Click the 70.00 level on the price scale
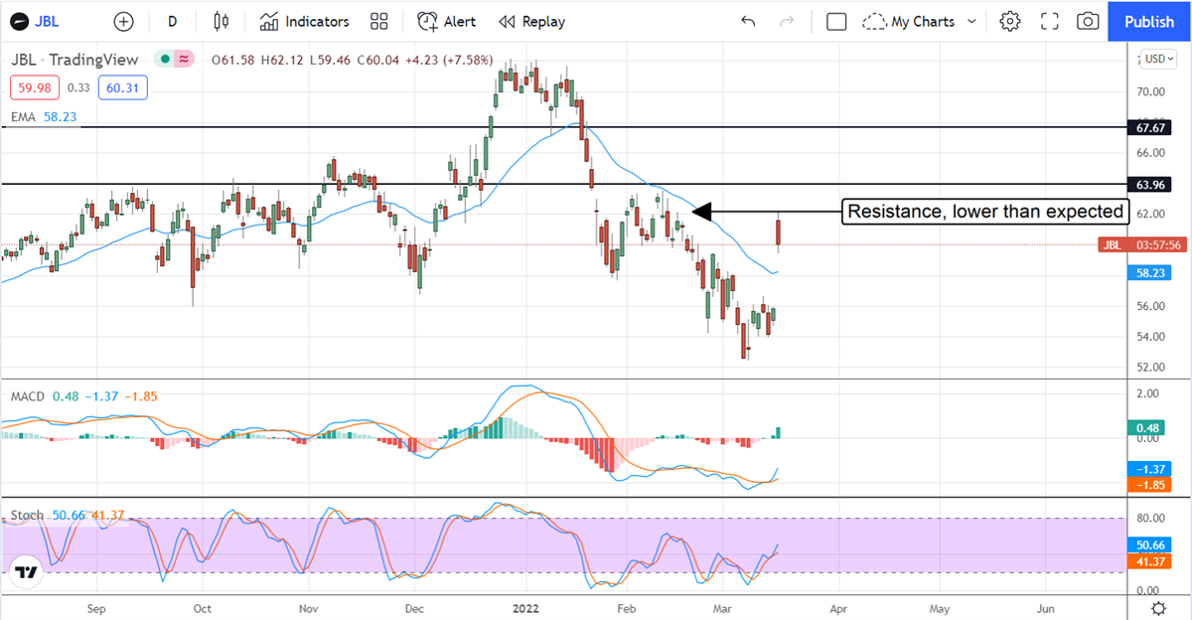 pos(1150,91)
